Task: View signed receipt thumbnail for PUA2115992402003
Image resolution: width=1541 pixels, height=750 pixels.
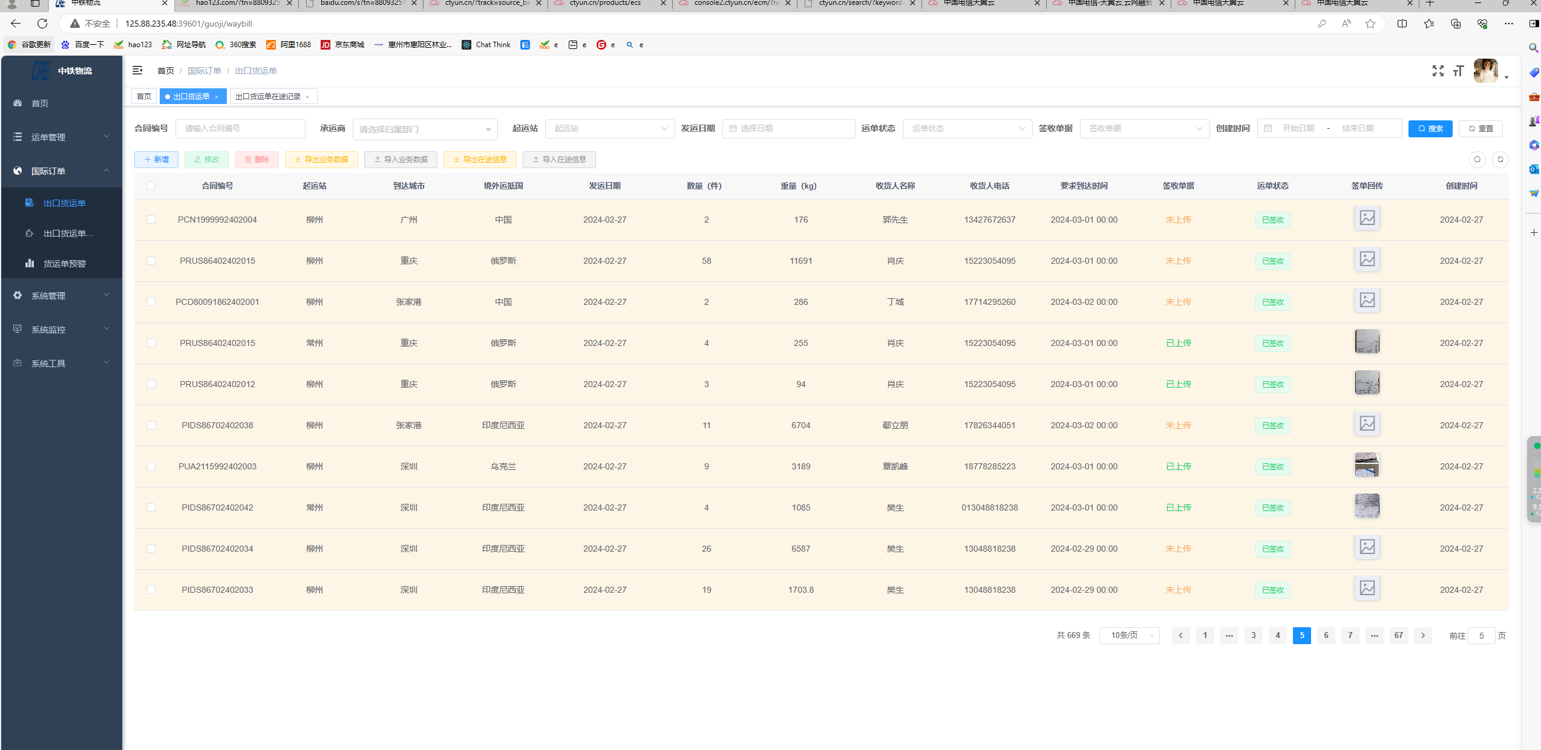Action: coord(1367,465)
